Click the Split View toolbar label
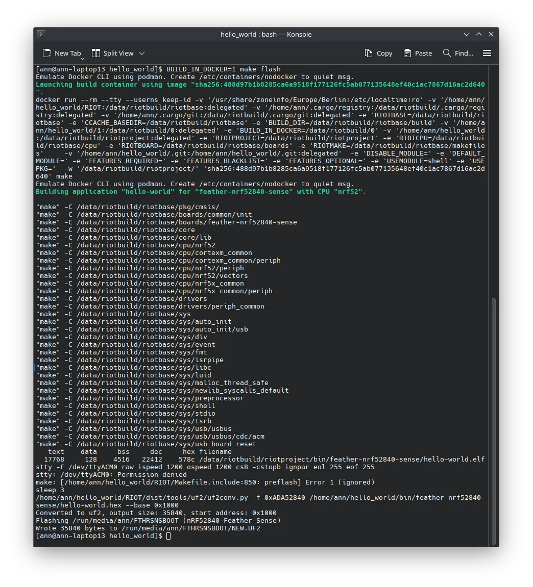533x587 pixels. (118, 53)
